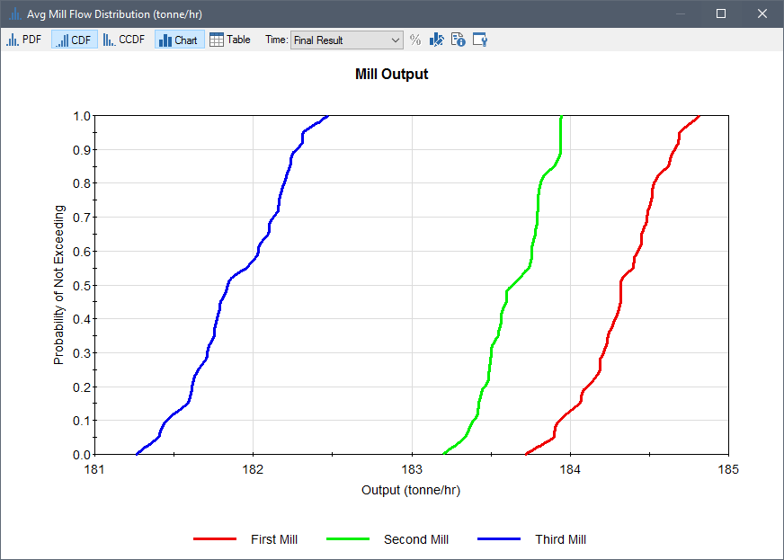This screenshot has width=784, height=560.
Task: Click the Third Mill legend label
Action: point(560,539)
